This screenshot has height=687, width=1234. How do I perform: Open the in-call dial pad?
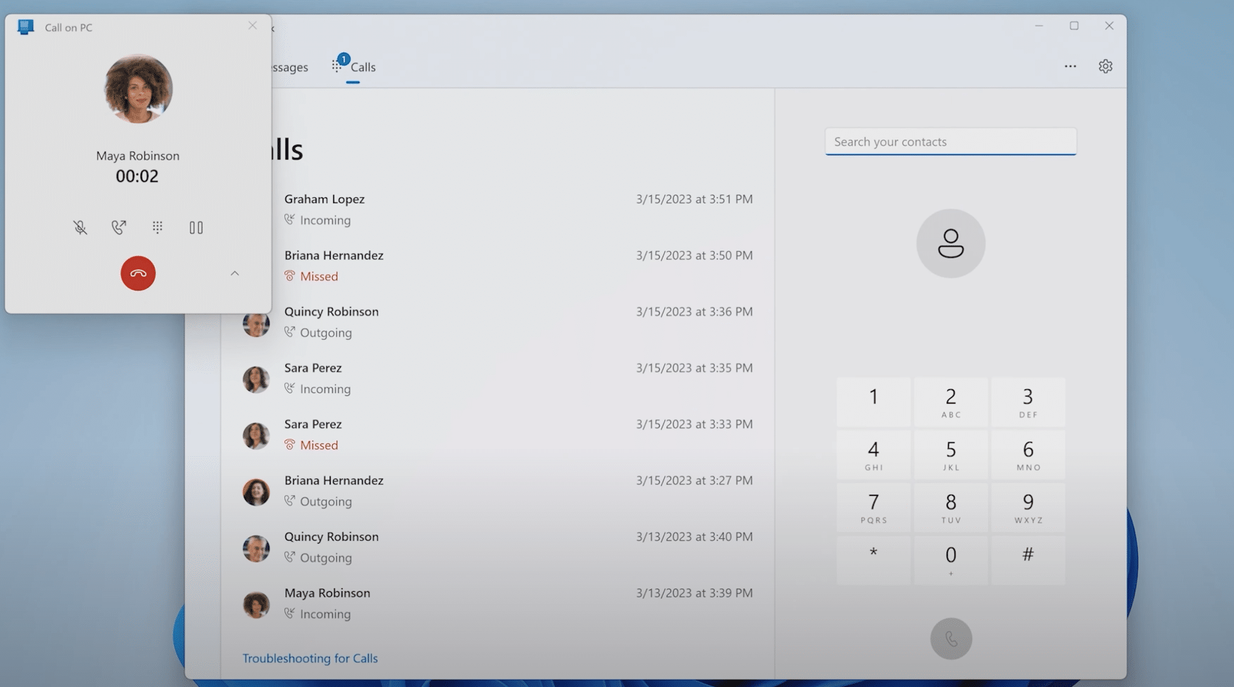click(157, 228)
